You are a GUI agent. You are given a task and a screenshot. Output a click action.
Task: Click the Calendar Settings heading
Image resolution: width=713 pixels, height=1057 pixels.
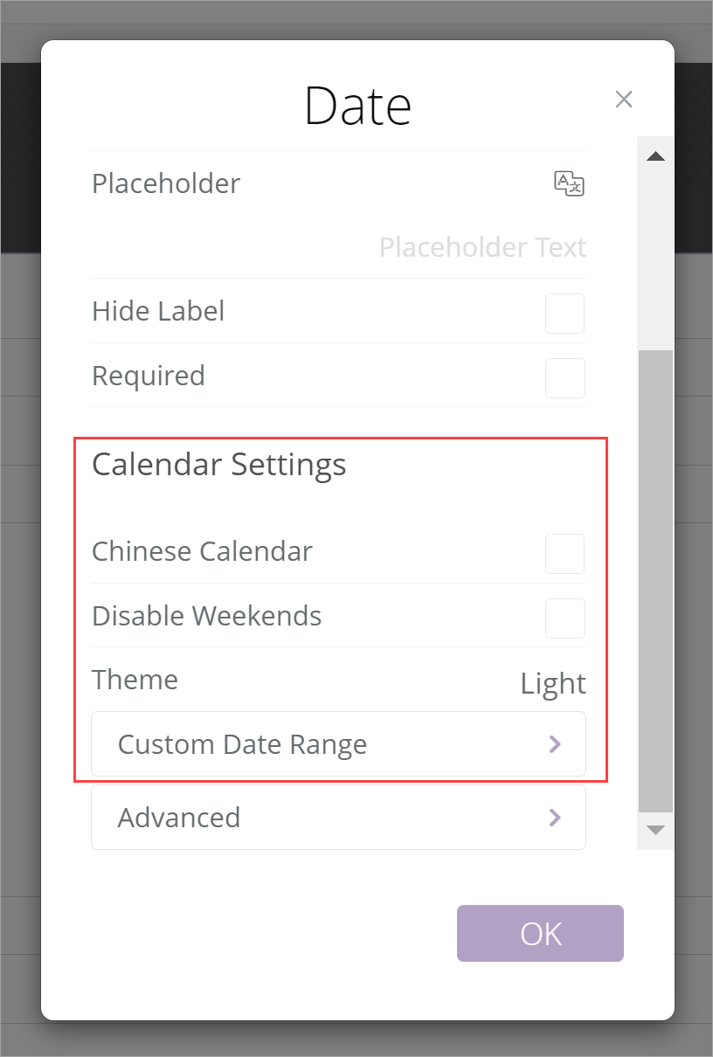[218, 465]
